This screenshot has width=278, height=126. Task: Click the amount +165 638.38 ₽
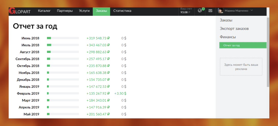tap(98, 73)
